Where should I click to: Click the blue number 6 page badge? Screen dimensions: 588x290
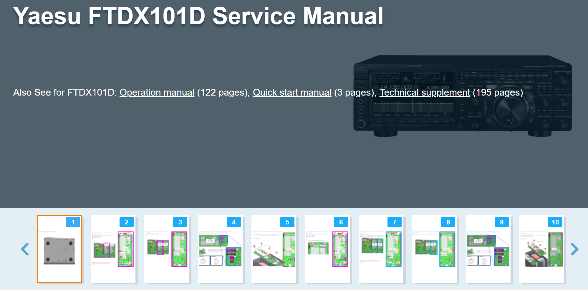pyautogui.click(x=341, y=222)
